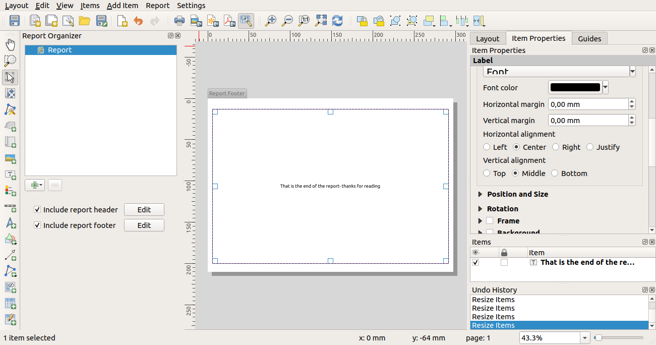Select the Pan Layout hand tool

[x=10, y=44]
